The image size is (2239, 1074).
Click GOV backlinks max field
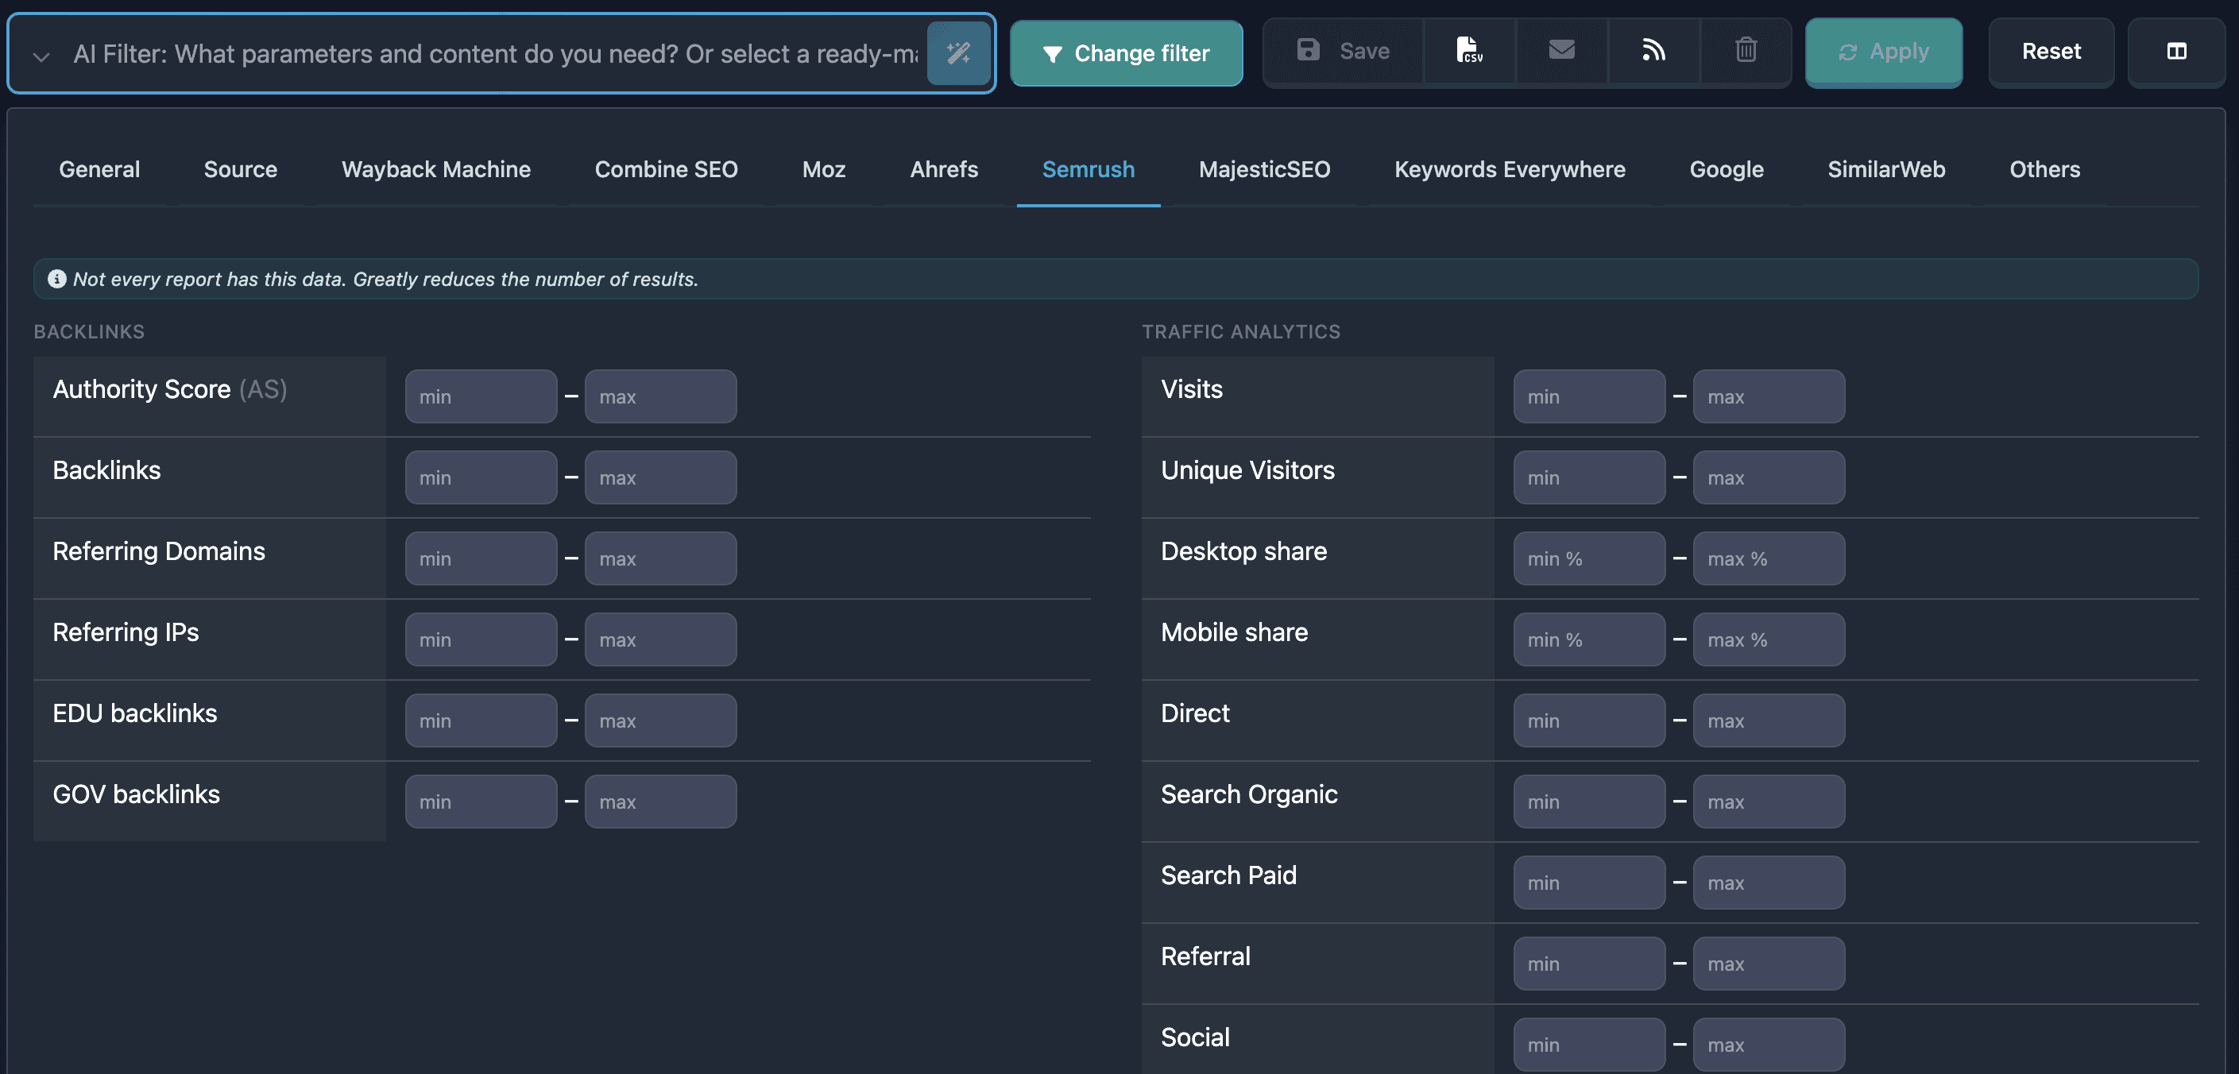tap(660, 802)
